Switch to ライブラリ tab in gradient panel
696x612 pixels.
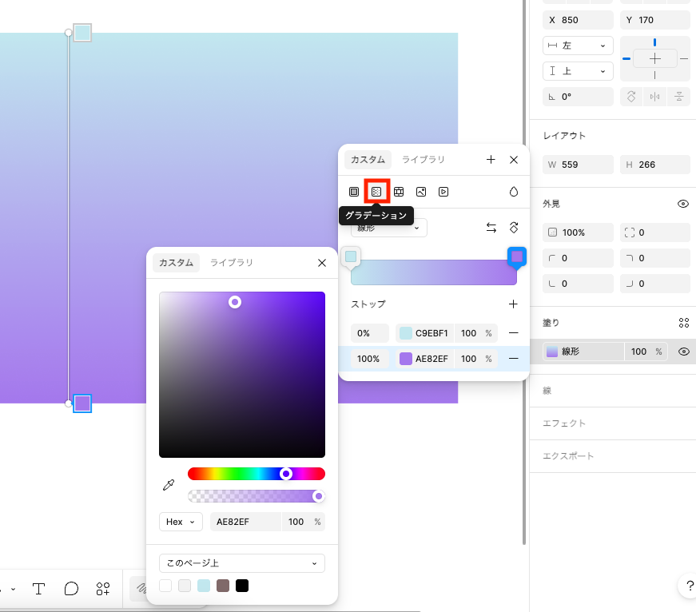(423, 160)
